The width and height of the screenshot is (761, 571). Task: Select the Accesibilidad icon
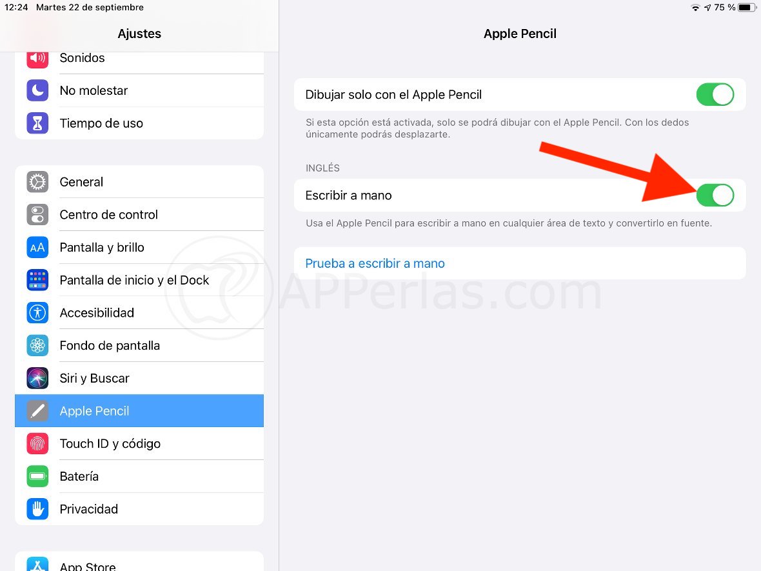(37, 313)
